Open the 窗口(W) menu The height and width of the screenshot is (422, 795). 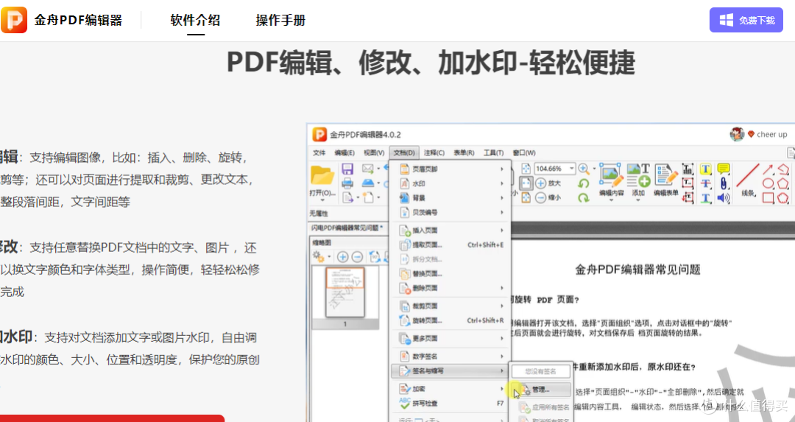point(524,152)
